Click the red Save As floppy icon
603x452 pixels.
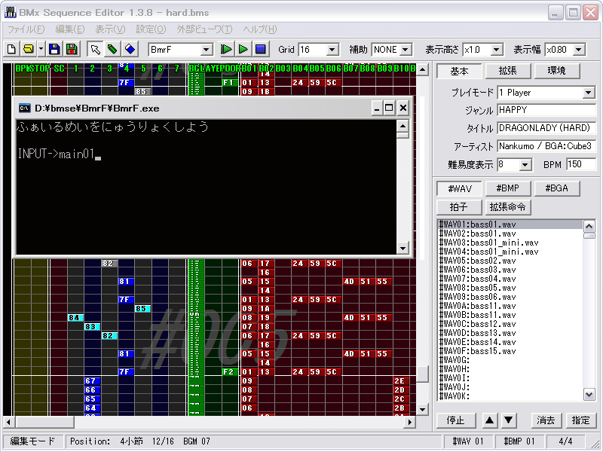[x=72, y=50]
